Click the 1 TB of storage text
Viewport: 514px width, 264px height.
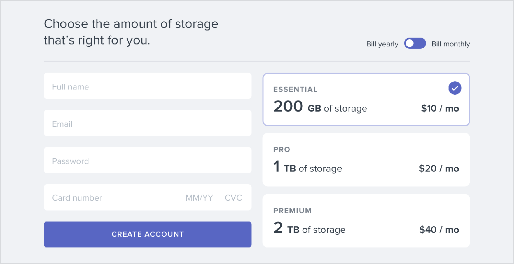pos(308,168)
